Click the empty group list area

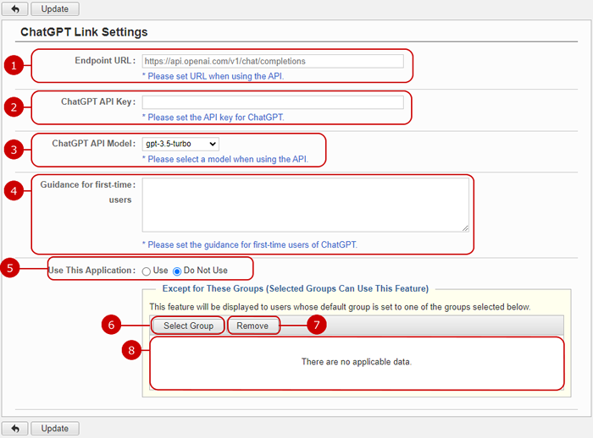(357, 363)
